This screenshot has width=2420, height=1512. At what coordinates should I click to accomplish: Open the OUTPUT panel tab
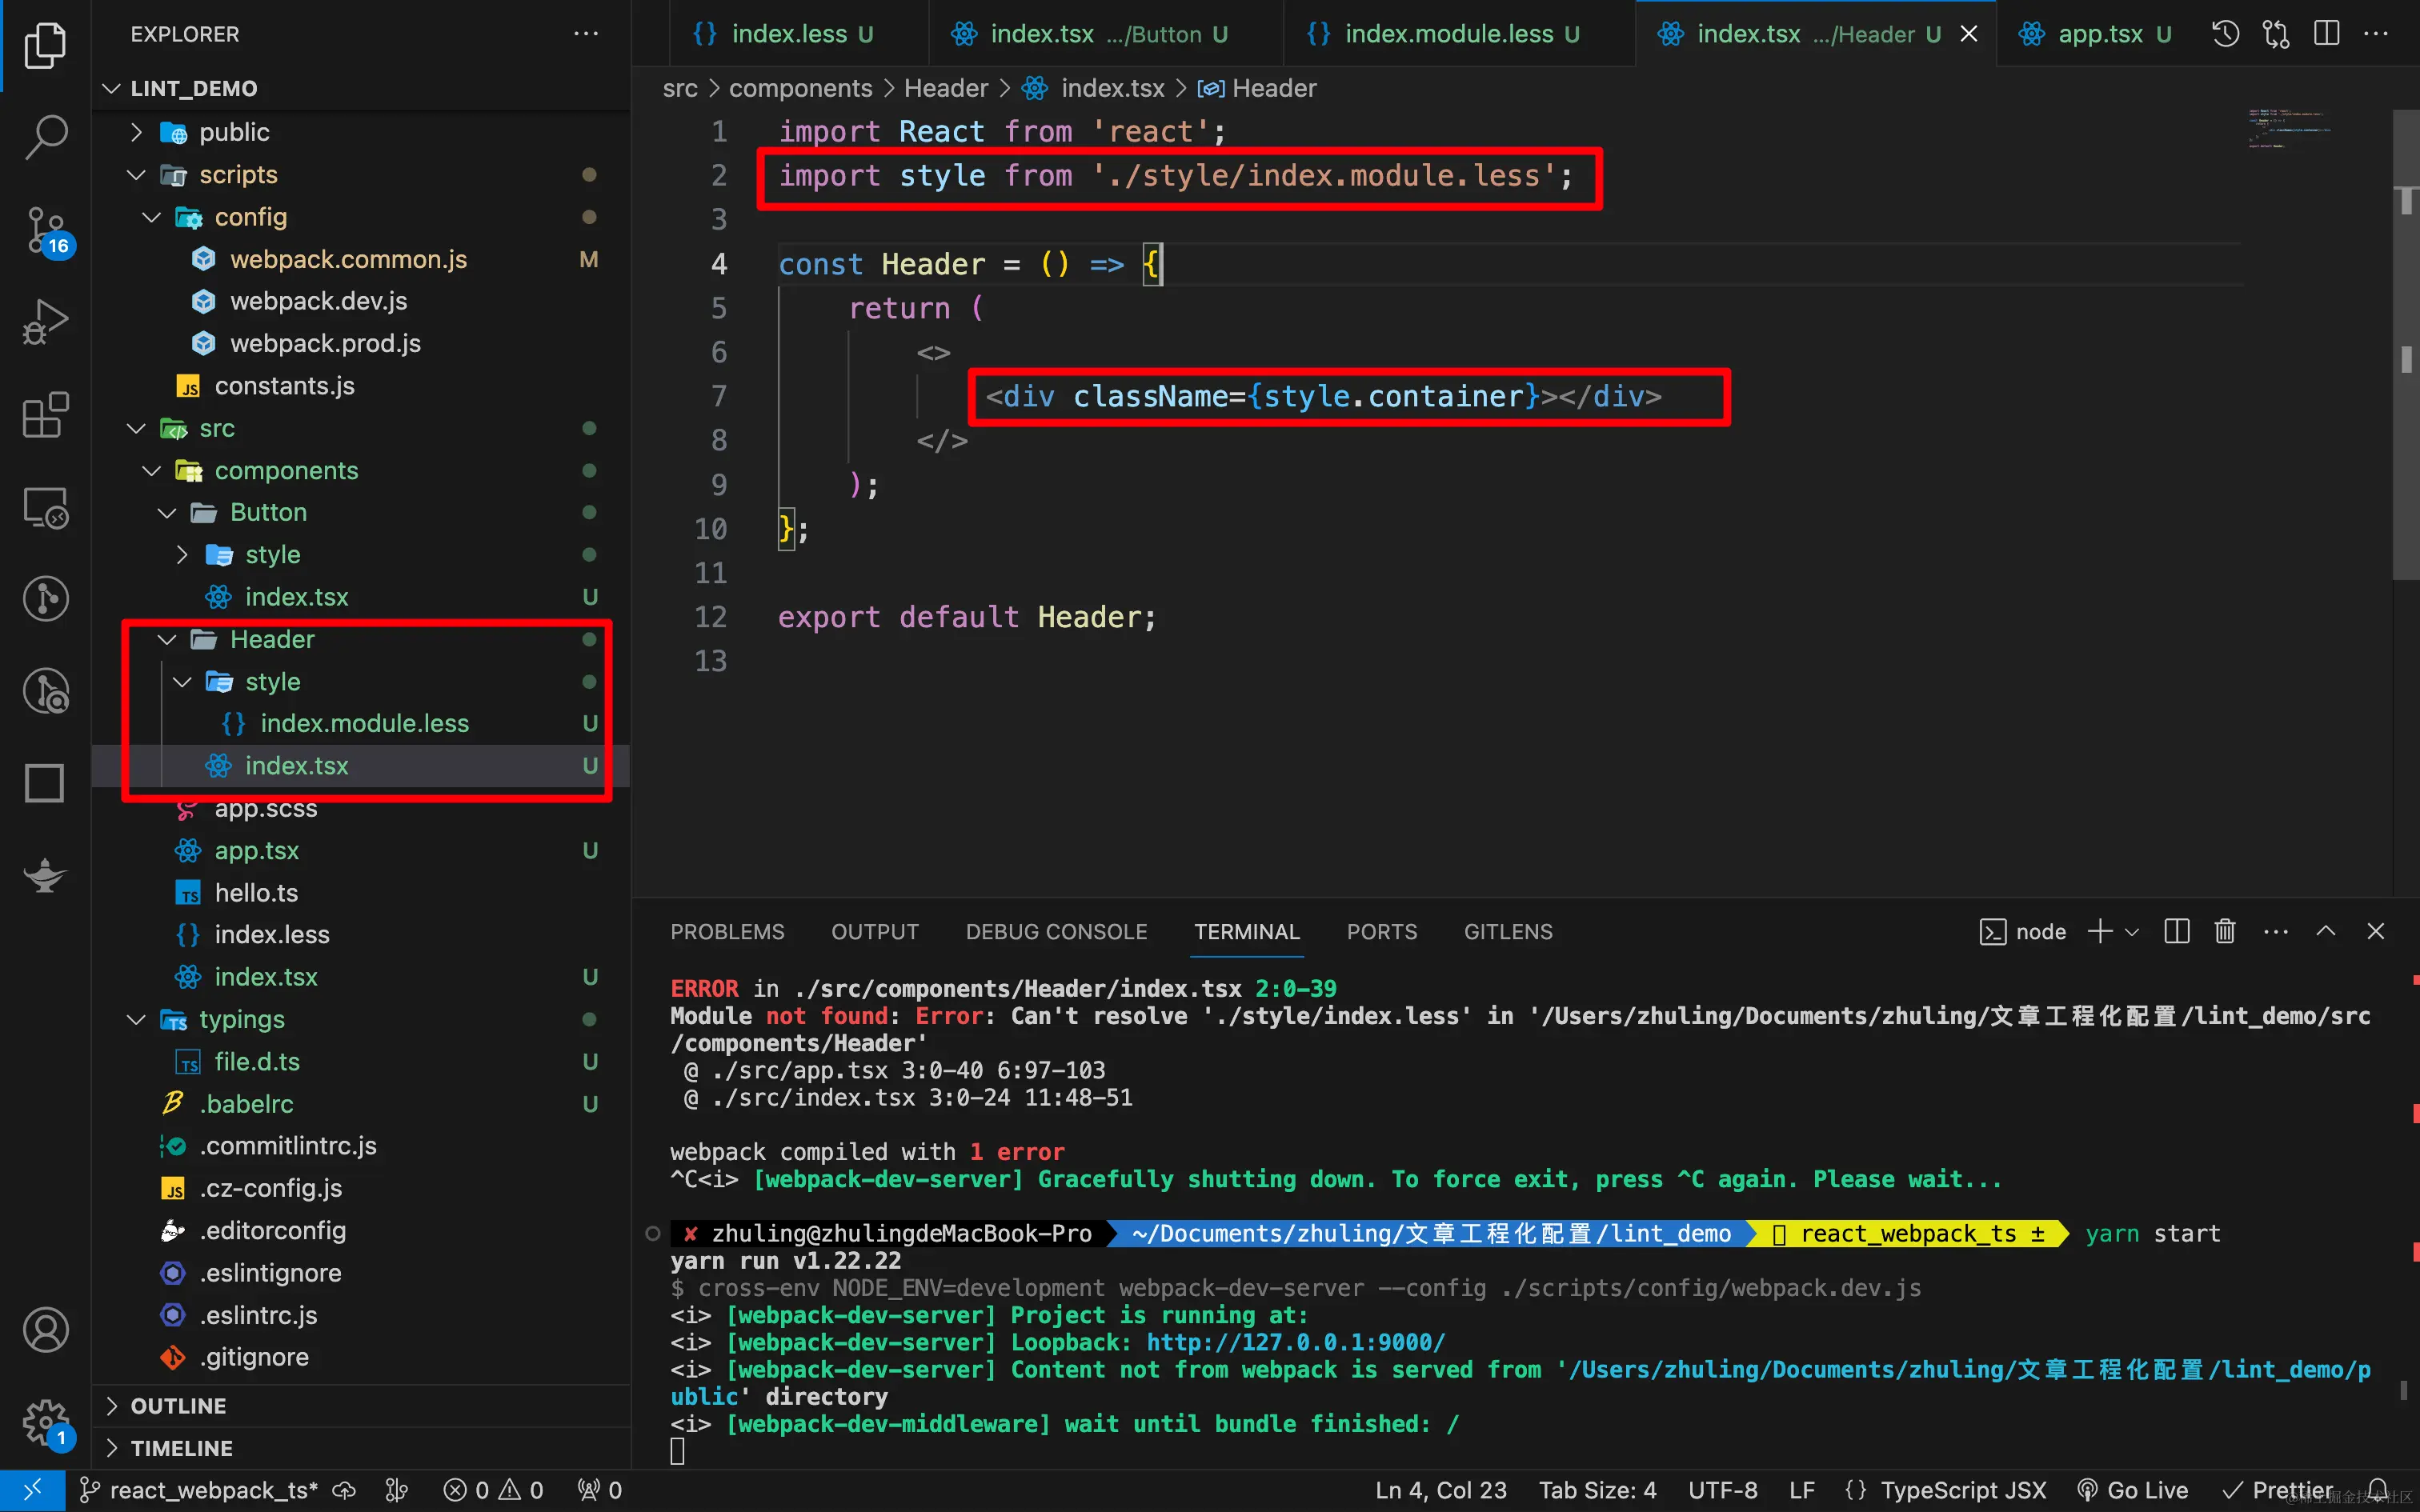pyautogui.click(x=875, y=931)
